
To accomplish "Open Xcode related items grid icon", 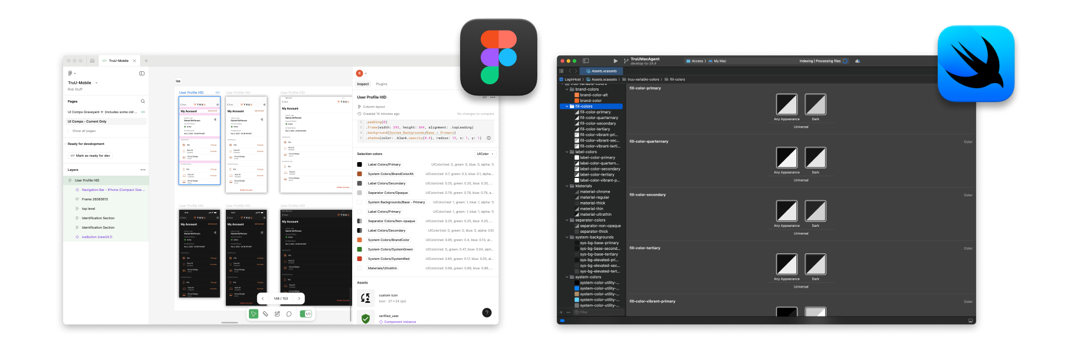I will pyautogui.click(x=562, y=71).
